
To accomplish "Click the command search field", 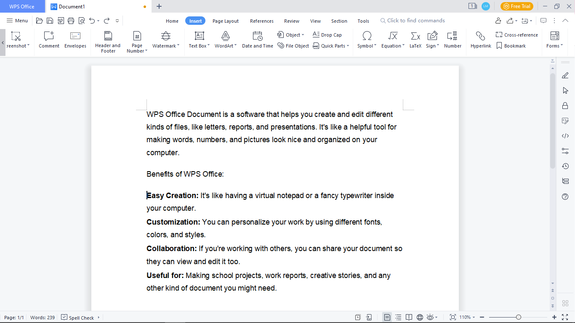I will pos(413,20).
